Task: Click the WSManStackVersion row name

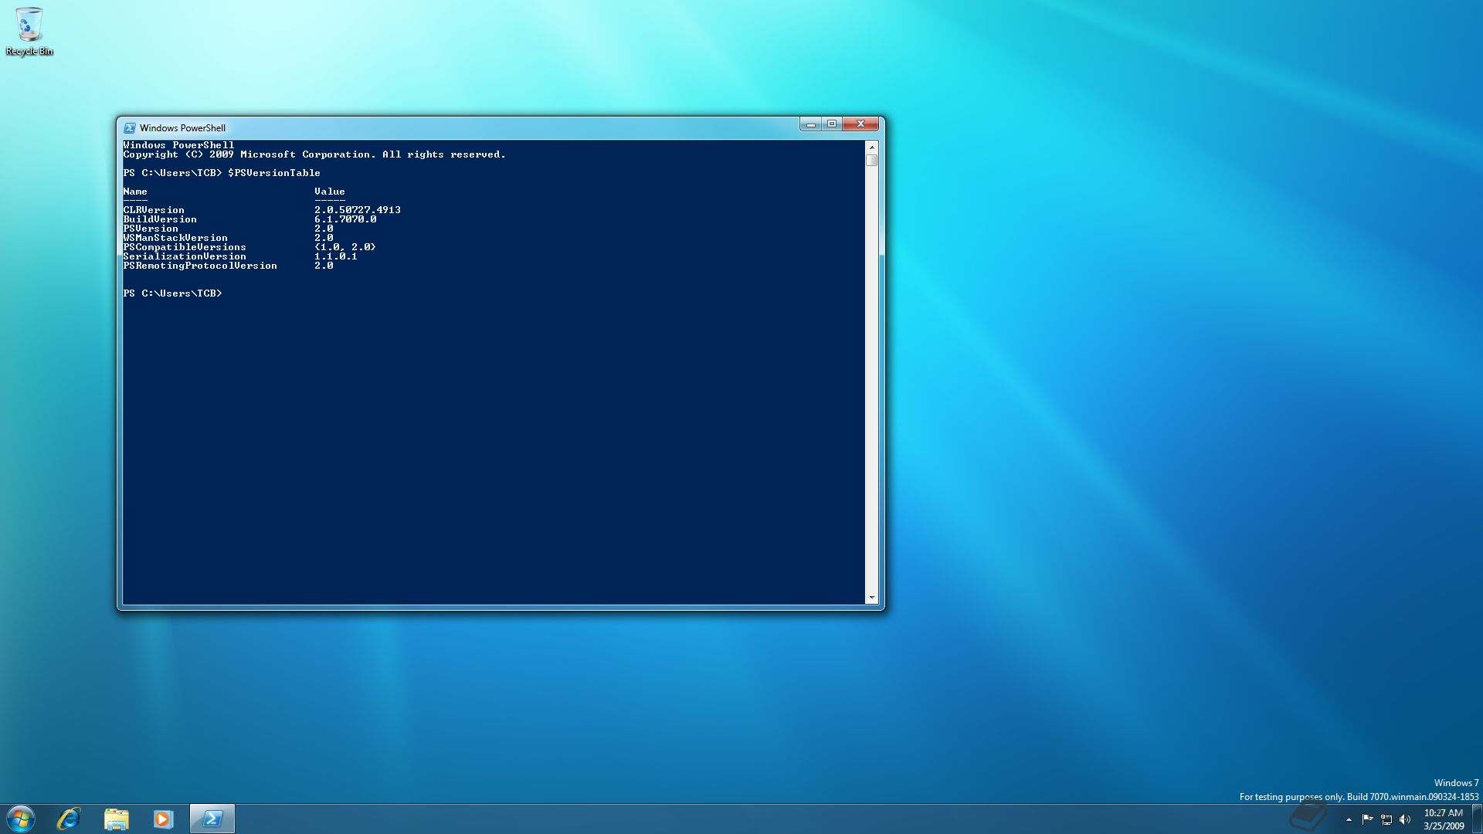Action: (x=175, y=238)
